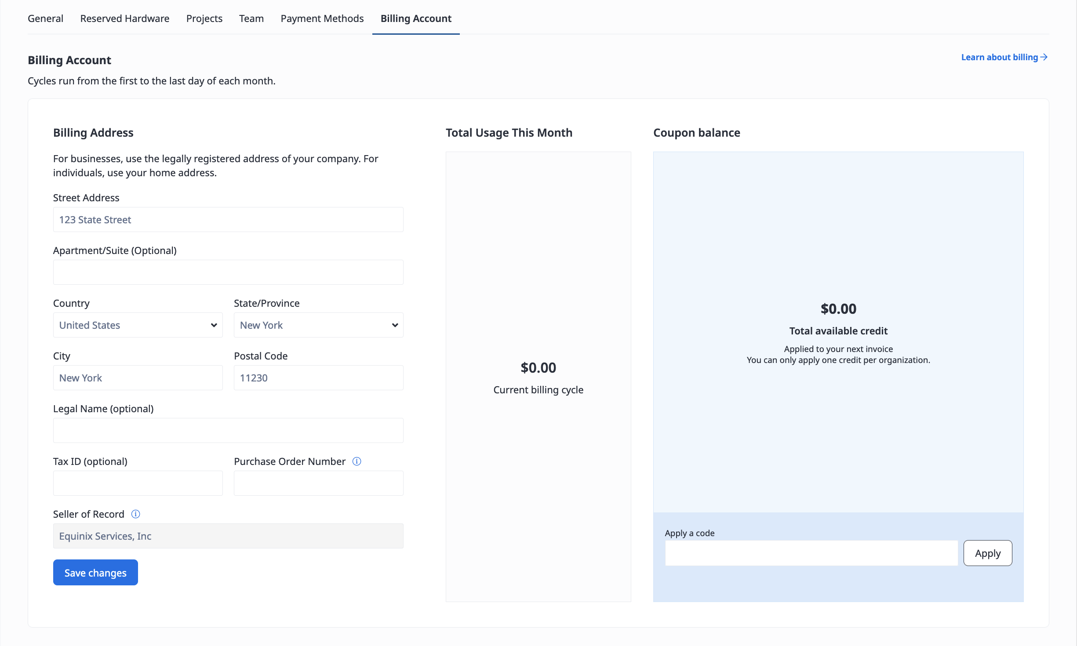Click the Purchase Order Number input field
Viewport: 1077px width, 646px height.
pos(319,483)
